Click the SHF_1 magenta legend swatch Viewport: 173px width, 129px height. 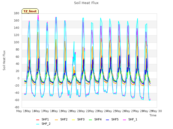click(x=124, y=120)
